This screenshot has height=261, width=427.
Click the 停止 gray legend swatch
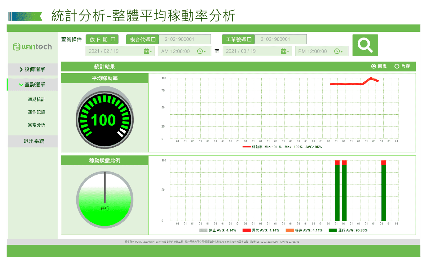(203, 230)
